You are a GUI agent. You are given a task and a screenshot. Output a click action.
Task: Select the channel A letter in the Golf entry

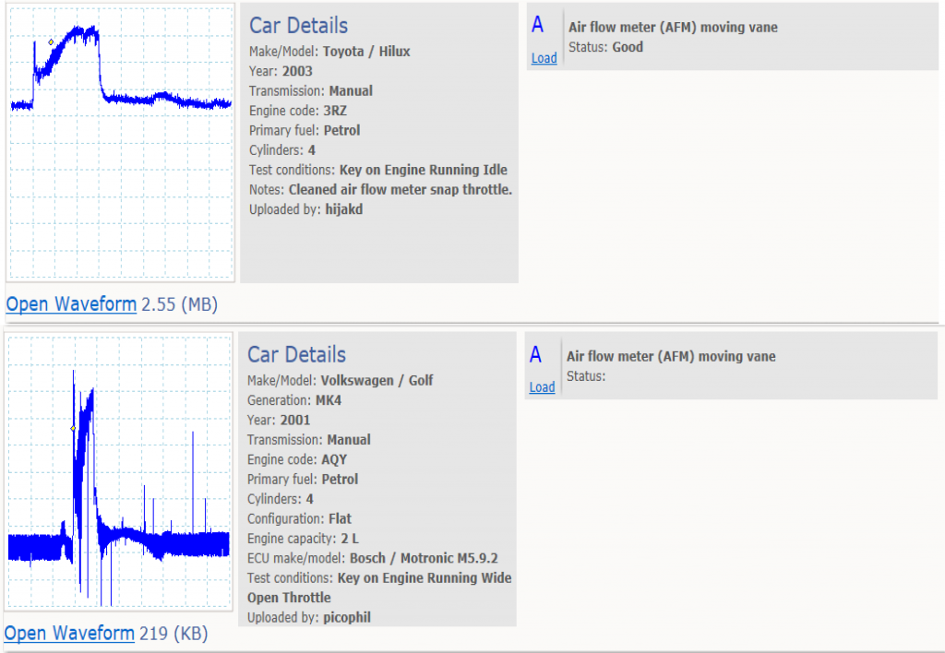point(535,355)
